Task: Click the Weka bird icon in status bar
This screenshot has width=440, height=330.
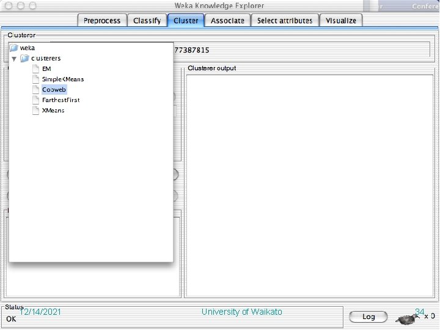Action: [x=406, y=319]
